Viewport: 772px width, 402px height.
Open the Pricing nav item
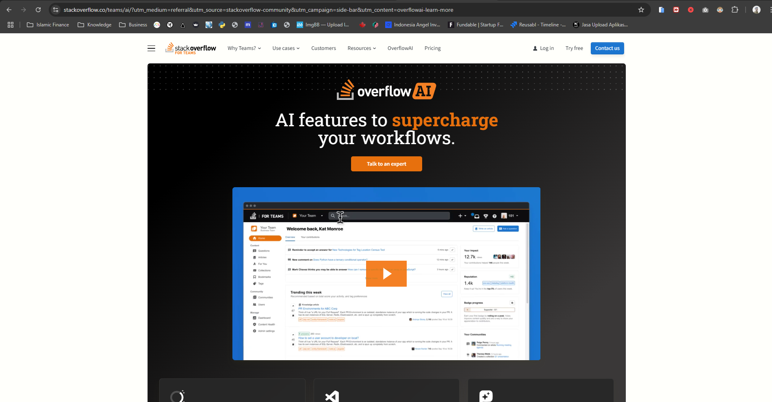click(x=433, y=48)
